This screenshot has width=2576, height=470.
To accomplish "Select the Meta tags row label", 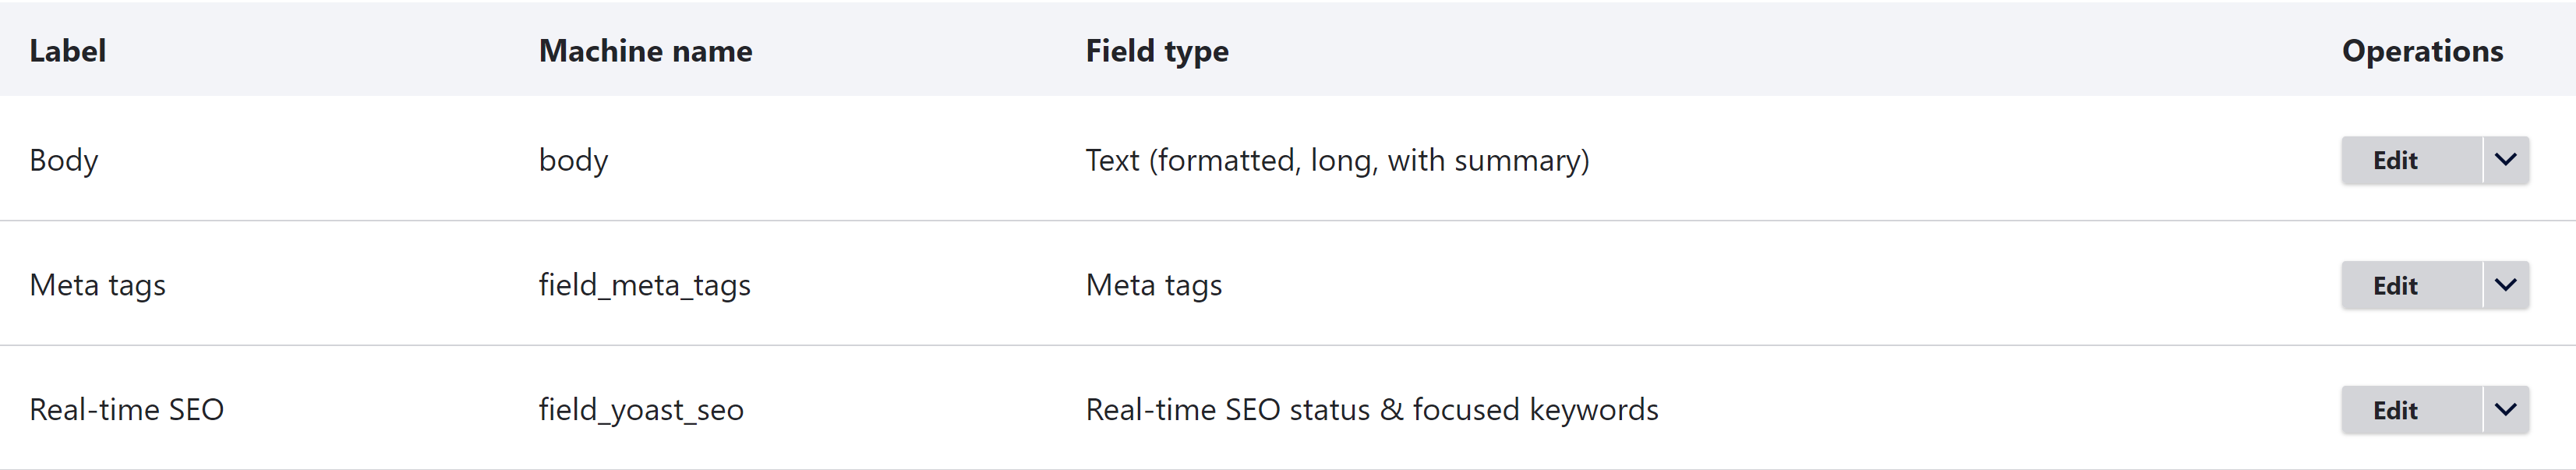I will [97, 285].
